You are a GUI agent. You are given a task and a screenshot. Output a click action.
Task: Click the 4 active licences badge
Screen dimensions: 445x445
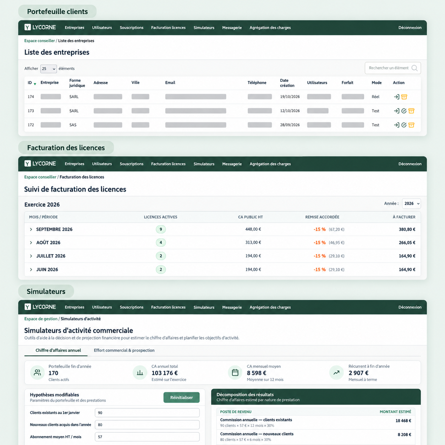point(161,243)
